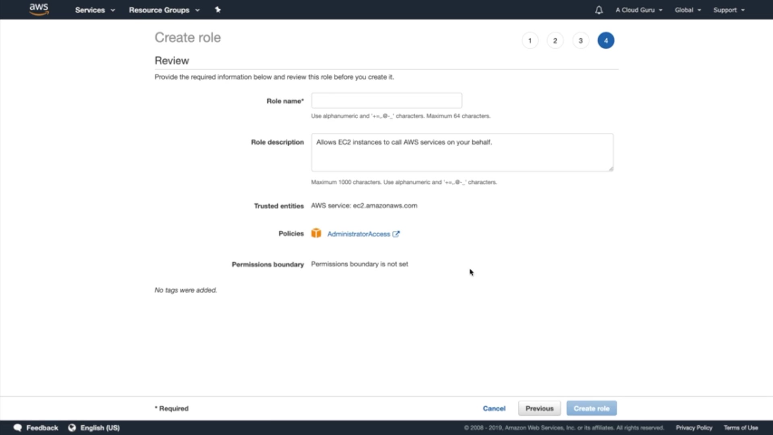Screen dimensions: 773x435
Task: Click external link icon beside AdministratorAccess
Action: click(396, 234)
